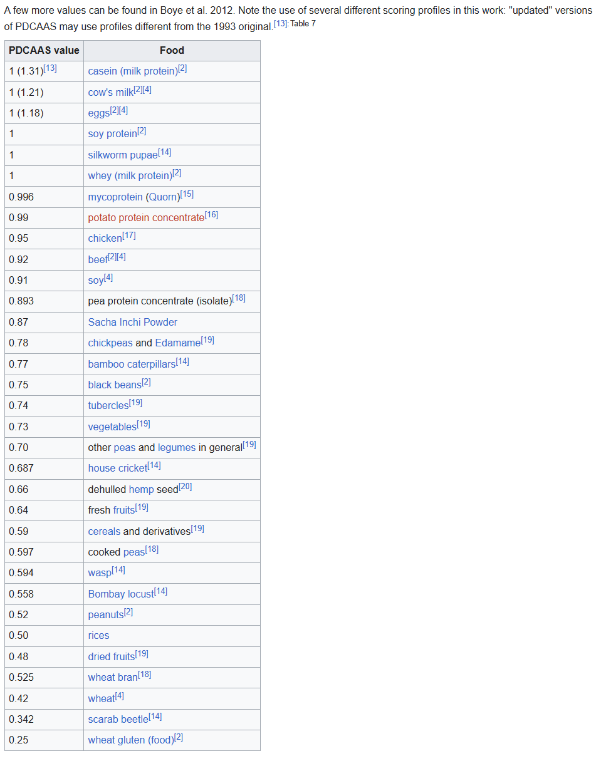Open the soy link in the 0.91 row
The image size is (596, 761).
click(x=96, y=281)
